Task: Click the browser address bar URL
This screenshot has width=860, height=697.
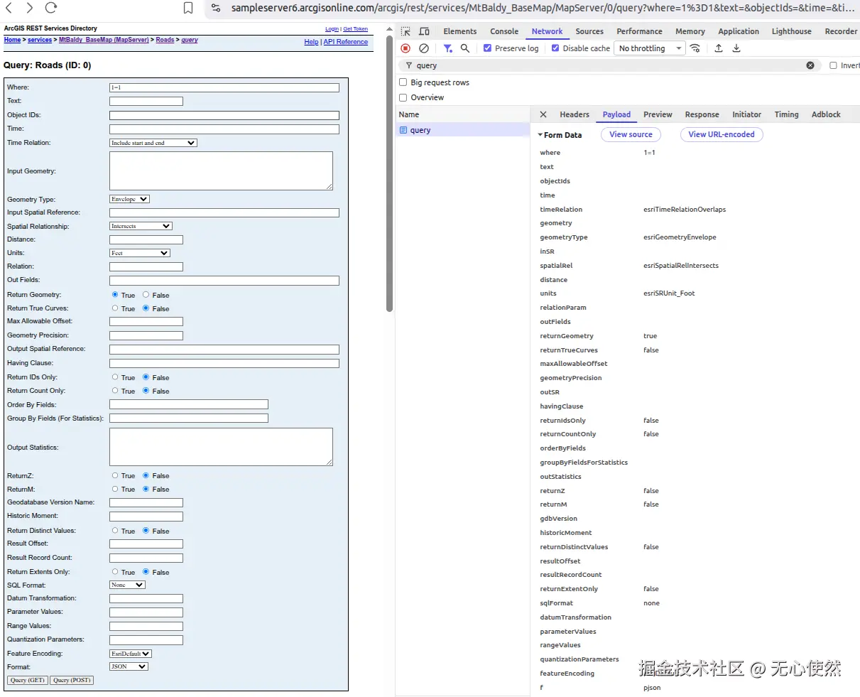Action: 543,8
